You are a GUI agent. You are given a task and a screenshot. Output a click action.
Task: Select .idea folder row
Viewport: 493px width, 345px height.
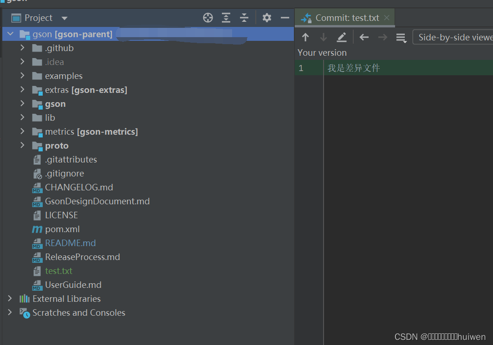tap(148, 62)
